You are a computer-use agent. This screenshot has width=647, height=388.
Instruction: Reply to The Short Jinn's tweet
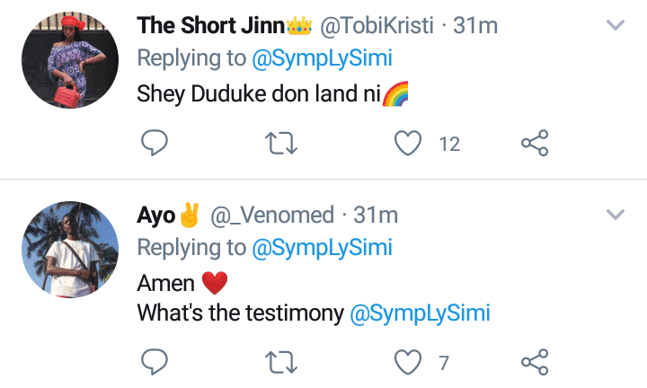pos(155,143)
